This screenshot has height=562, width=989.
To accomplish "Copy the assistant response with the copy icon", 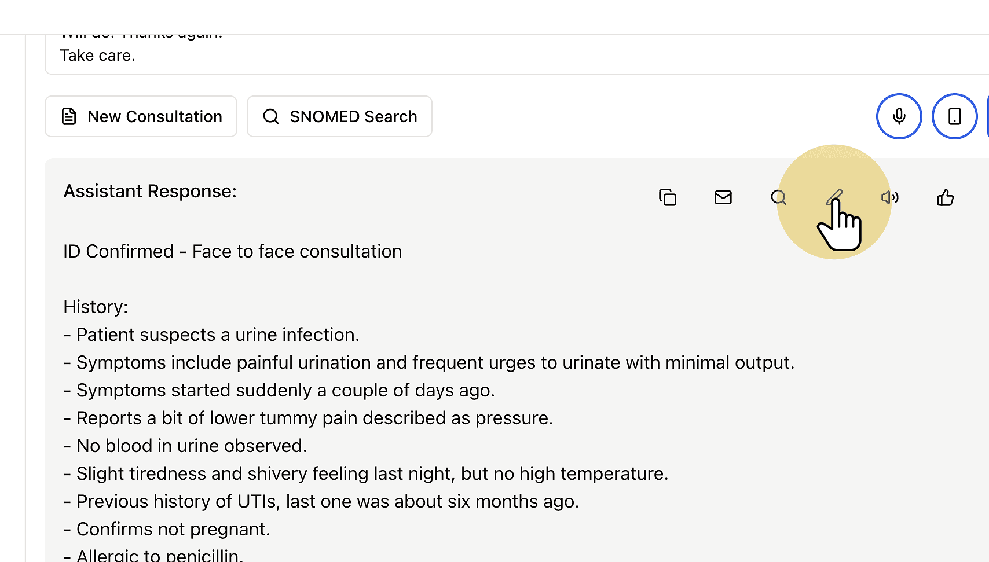I will pyautogui.click(x=668, y=197).
